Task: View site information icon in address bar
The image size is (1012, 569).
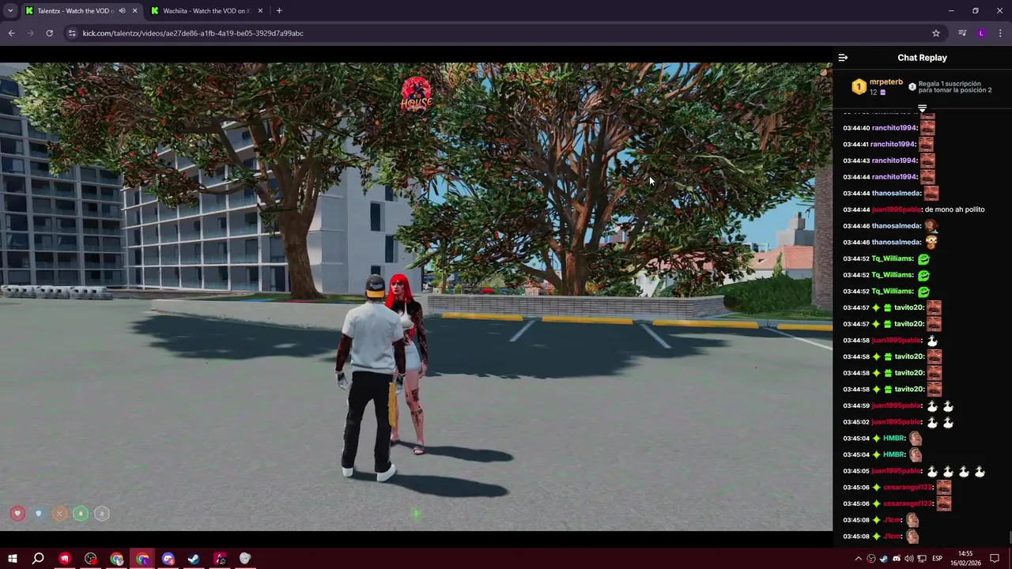Action: click(72, 33)
